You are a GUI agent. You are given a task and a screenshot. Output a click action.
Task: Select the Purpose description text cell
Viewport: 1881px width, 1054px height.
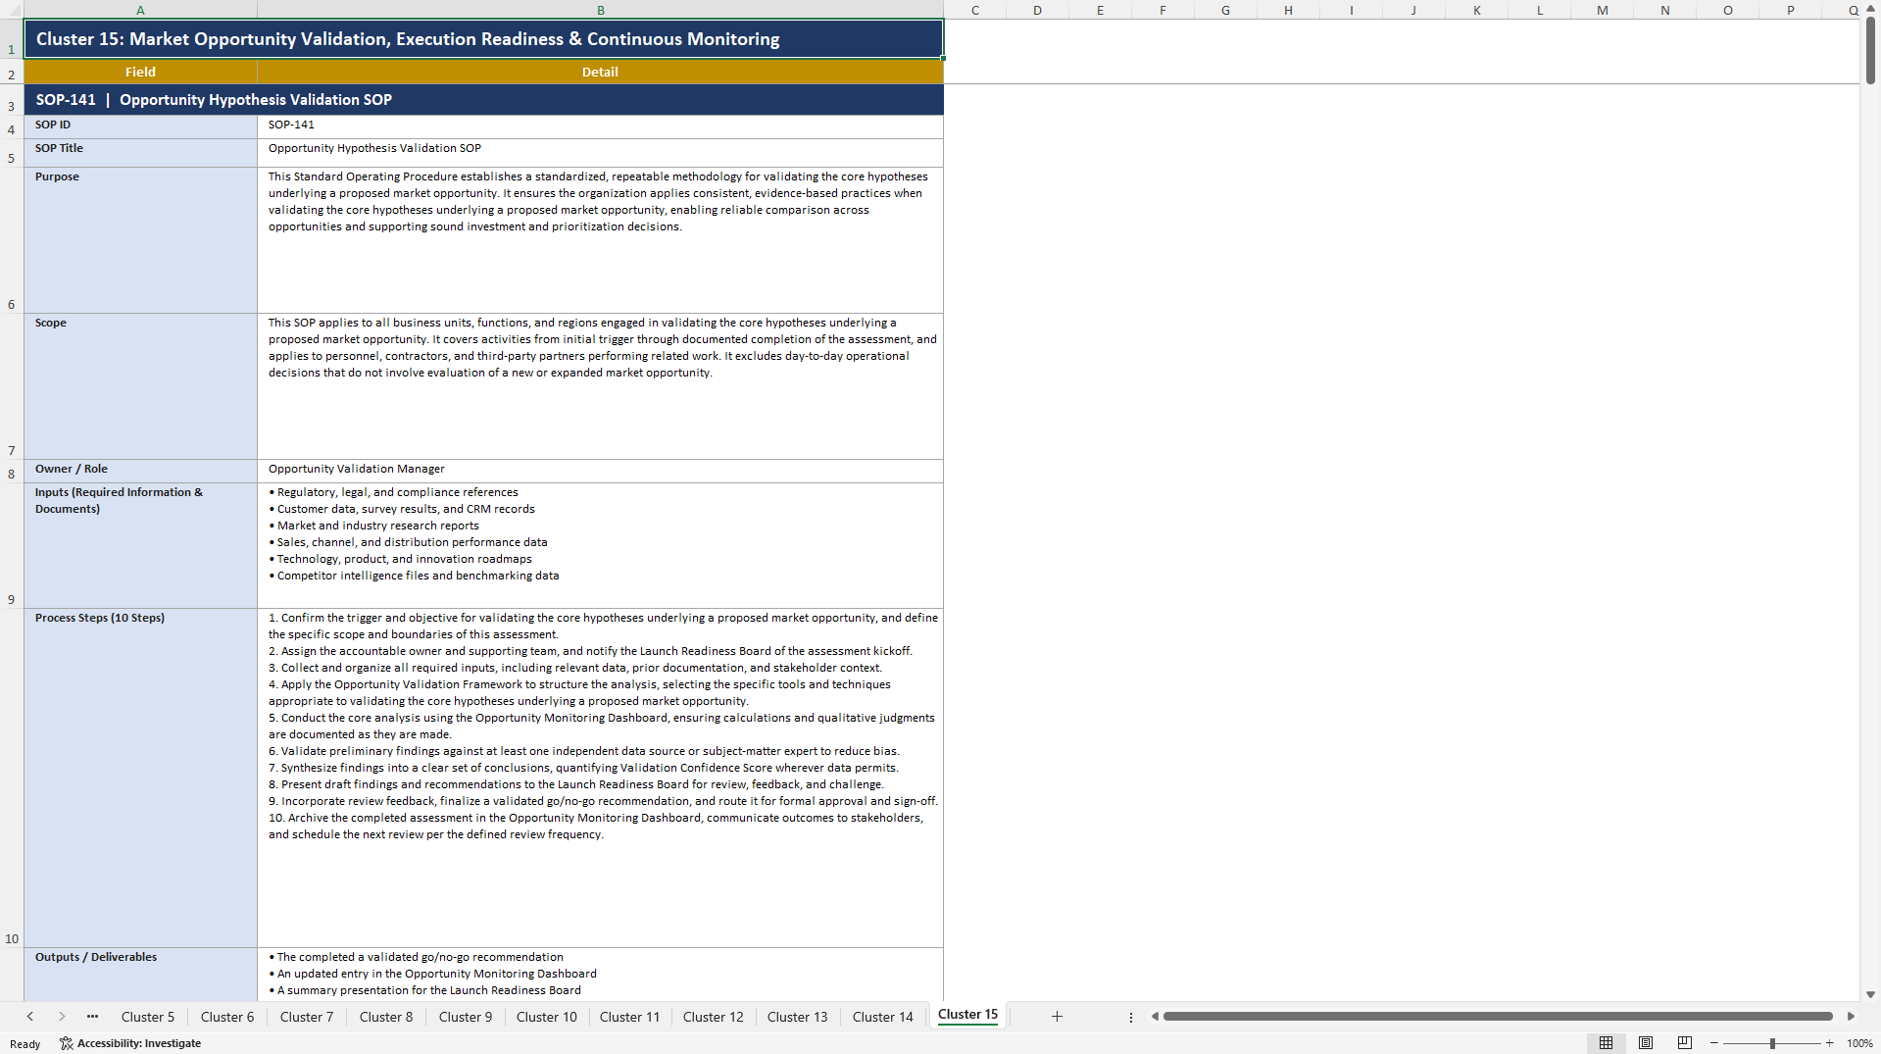click(x=600, y=240)
